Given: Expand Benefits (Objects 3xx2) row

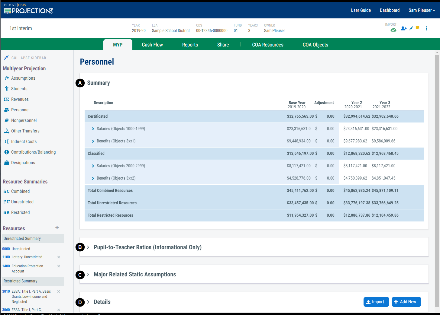Looking at the screenshot, I should coord(93,178).
